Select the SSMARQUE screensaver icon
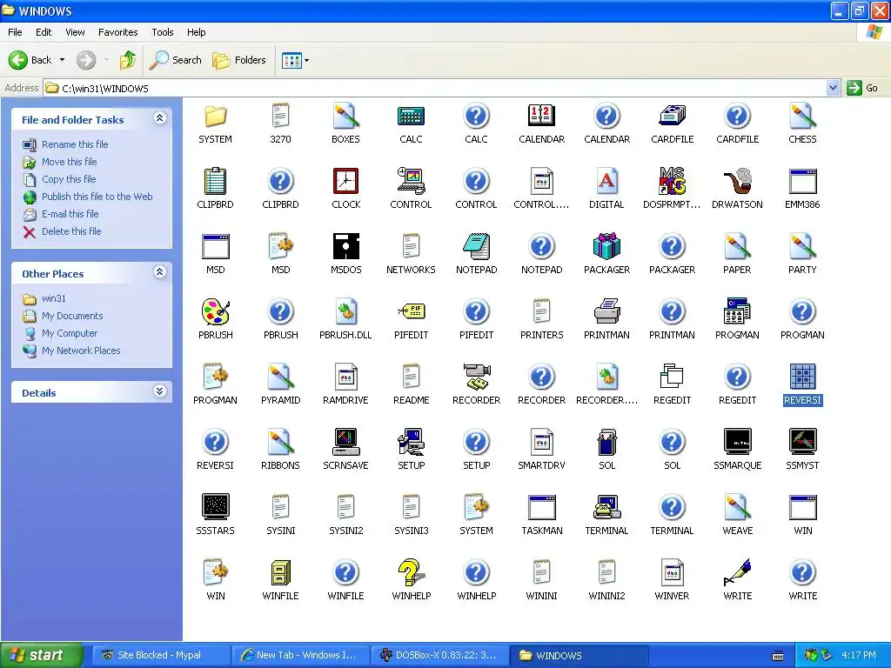The image size is (891, 668). click(x=737, y=442)
